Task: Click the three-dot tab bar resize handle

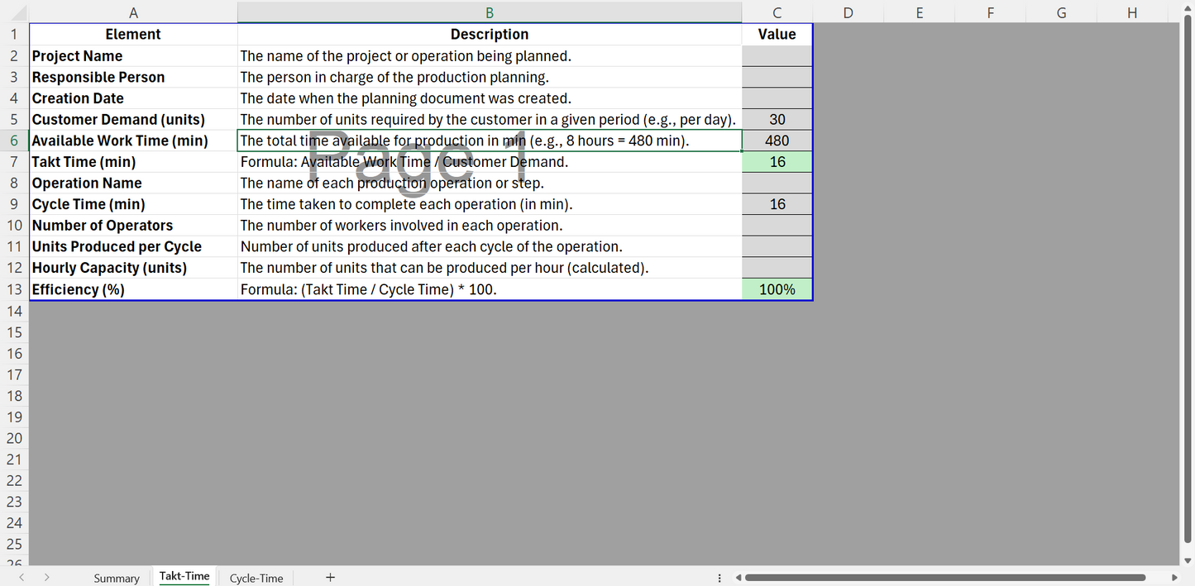Action: pos(719,578)
